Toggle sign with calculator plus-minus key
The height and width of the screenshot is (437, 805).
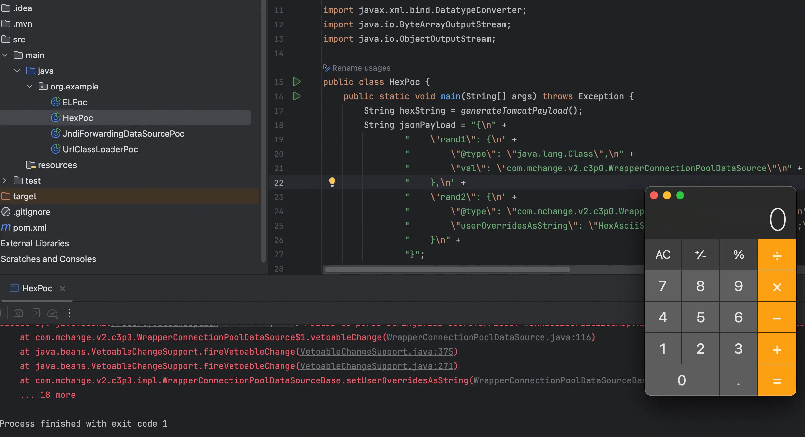[700, 254]
